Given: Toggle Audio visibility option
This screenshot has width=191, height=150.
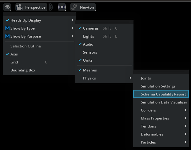Looking at the screenshot, I should [x=104, y=44].
